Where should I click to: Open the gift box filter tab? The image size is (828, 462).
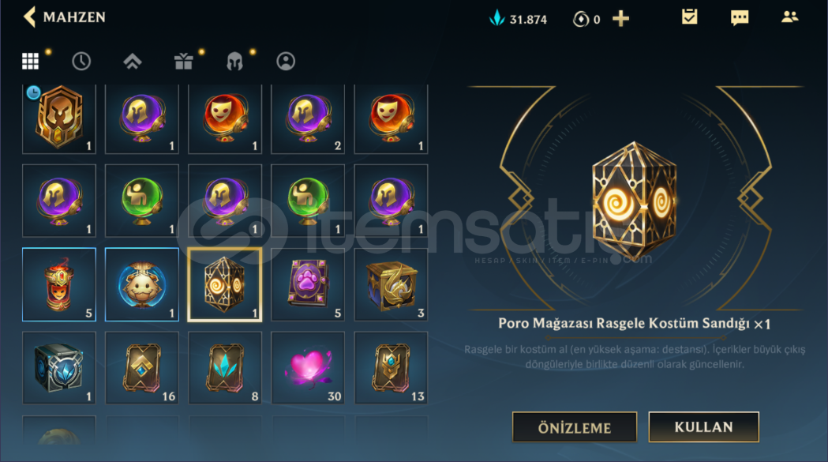183,62
